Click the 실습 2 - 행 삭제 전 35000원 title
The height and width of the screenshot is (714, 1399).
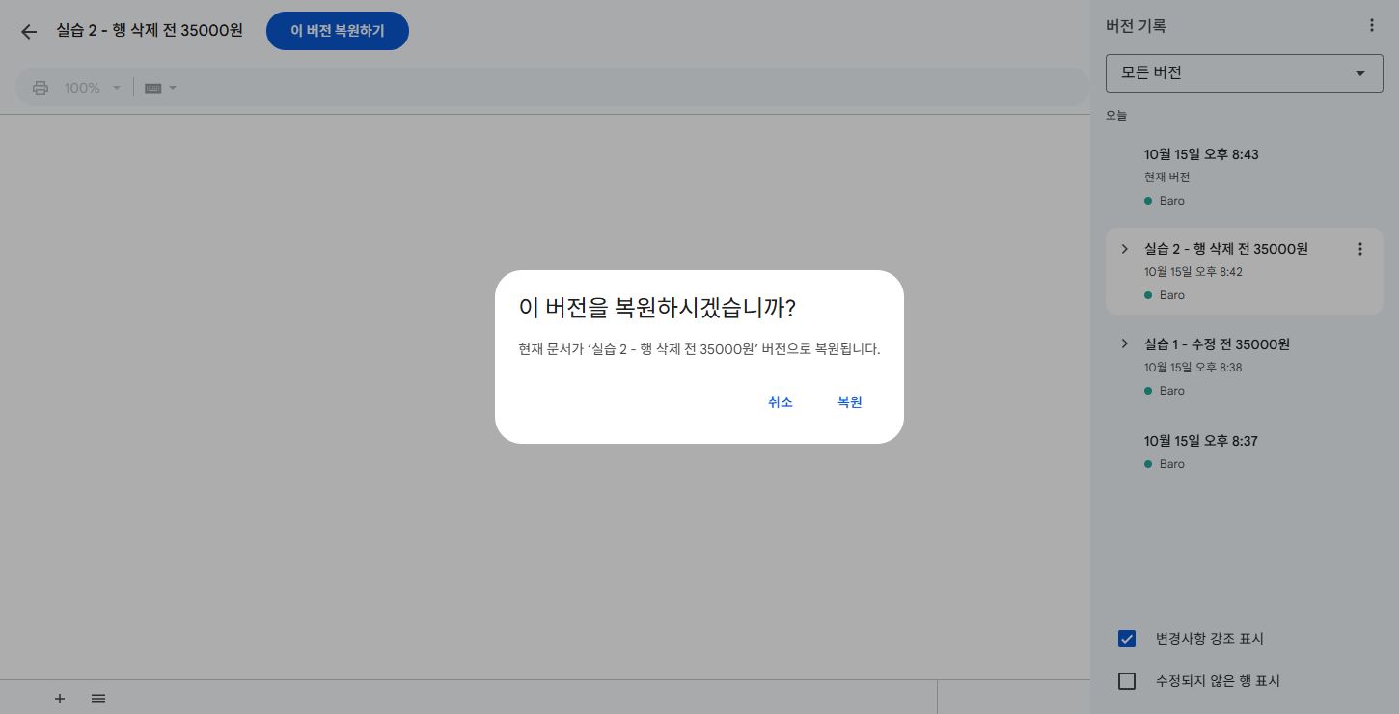click(x=150, y=31)
